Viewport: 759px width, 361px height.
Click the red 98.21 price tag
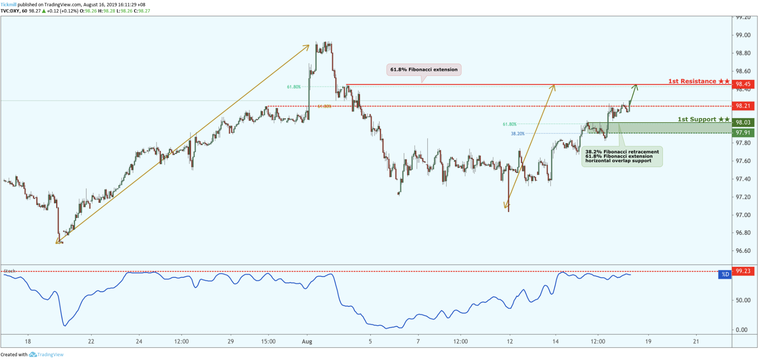click(x=743, y=106)
